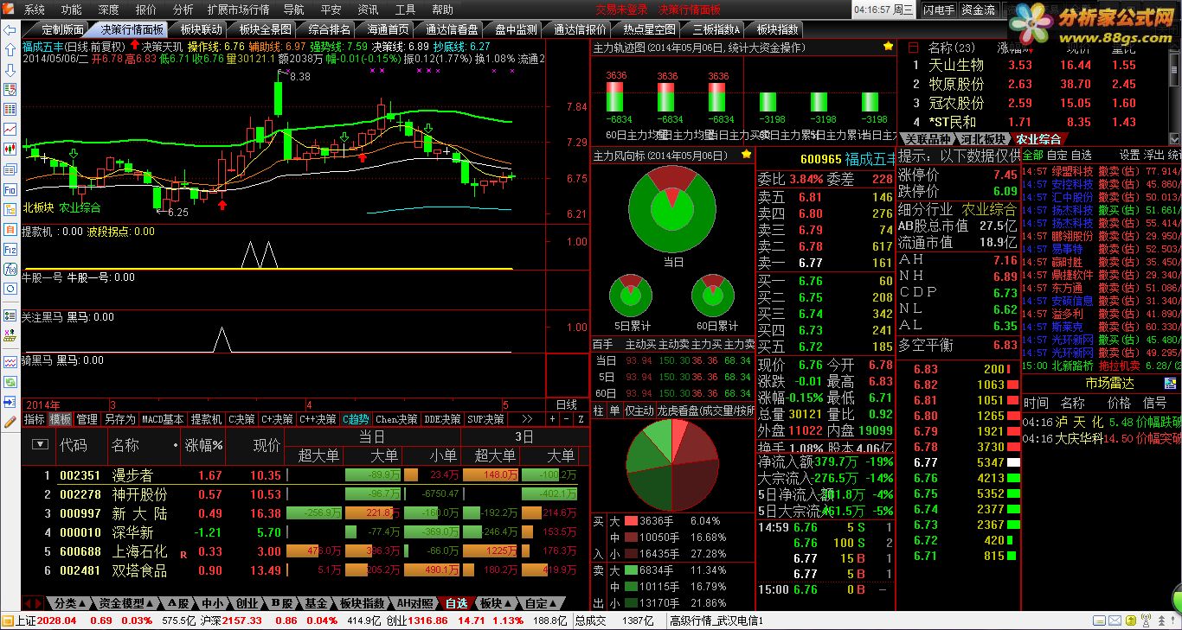
Task: Click the 另存为 button in indicator bar
Action: point(119,419)
